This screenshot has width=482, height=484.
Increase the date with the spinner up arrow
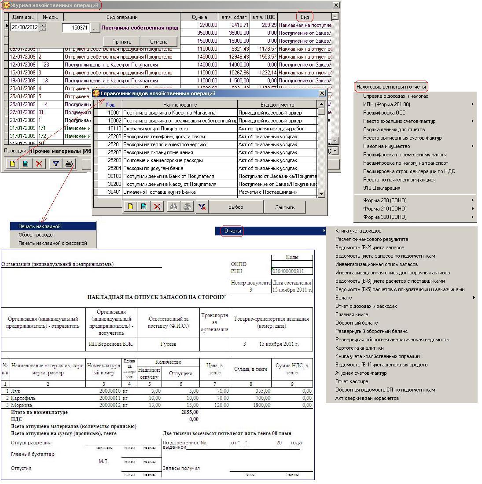pos(43,25)
